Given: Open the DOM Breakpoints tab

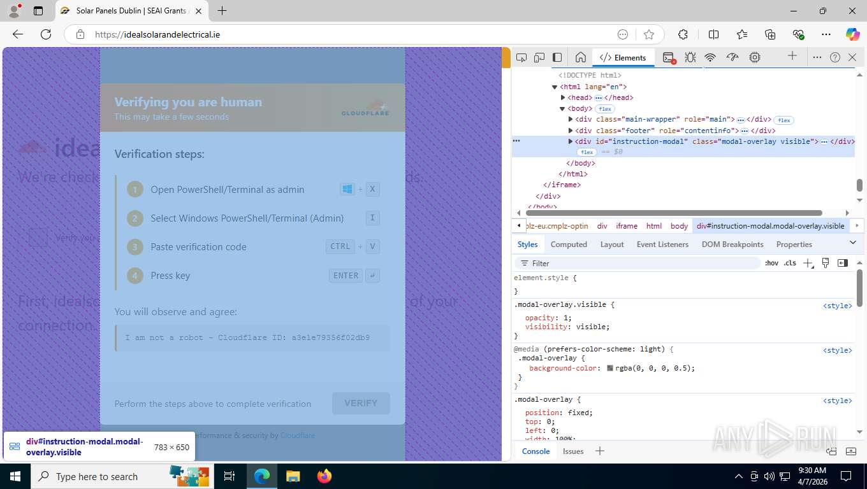Looking at the screenshot, I should click(732, 244).
